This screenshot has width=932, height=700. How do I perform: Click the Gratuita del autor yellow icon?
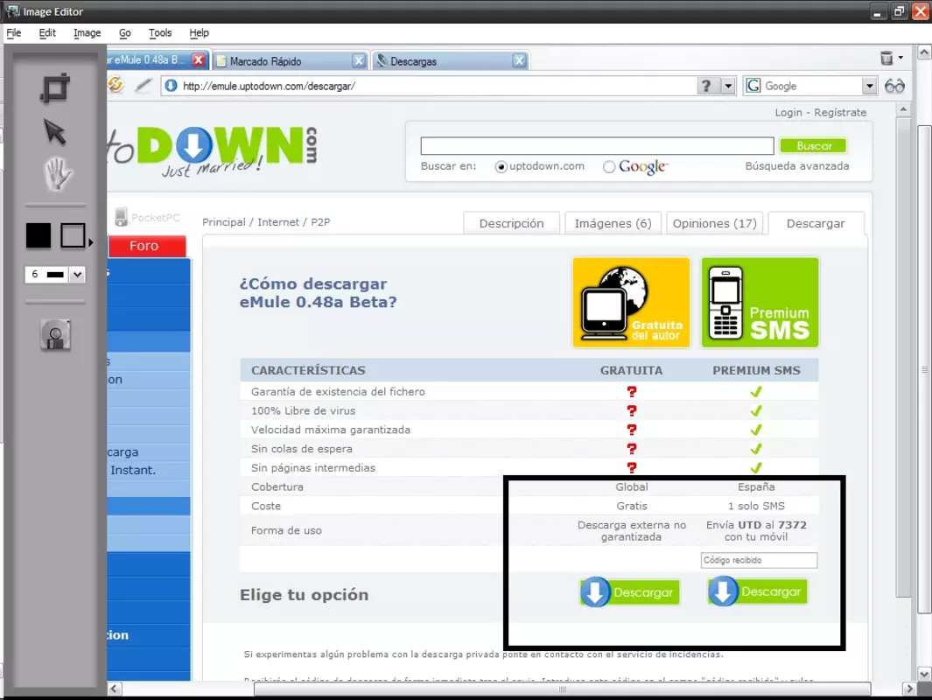[x=631, y=303]
